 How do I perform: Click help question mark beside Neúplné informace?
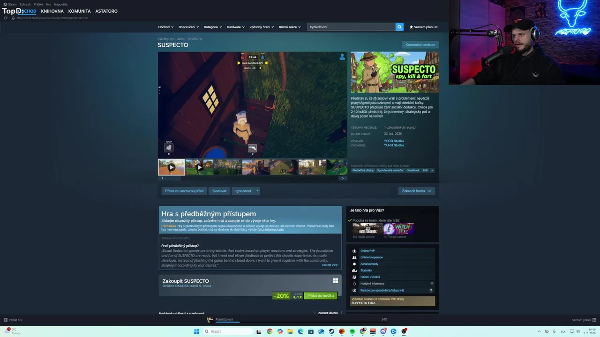click(x=432, y=284)
